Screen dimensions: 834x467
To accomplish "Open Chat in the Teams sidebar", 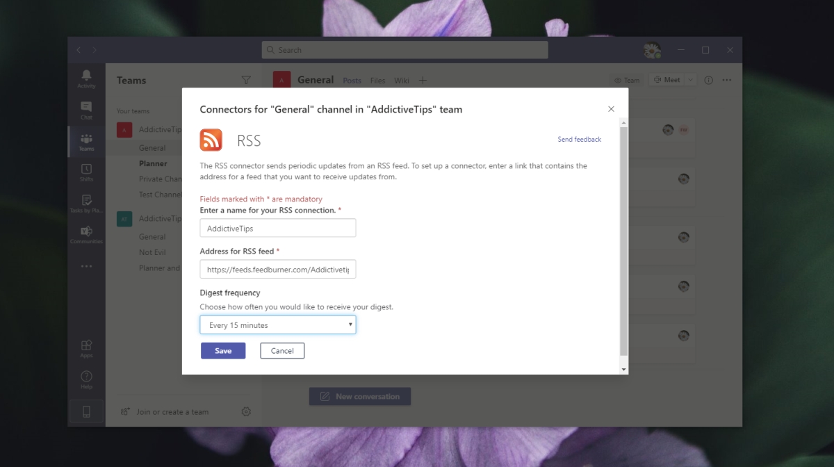I will coord(86,110).
